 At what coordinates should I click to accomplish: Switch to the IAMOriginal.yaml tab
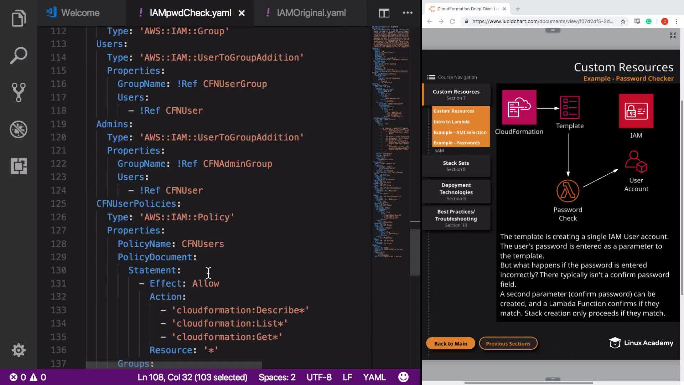pos(311,13)
